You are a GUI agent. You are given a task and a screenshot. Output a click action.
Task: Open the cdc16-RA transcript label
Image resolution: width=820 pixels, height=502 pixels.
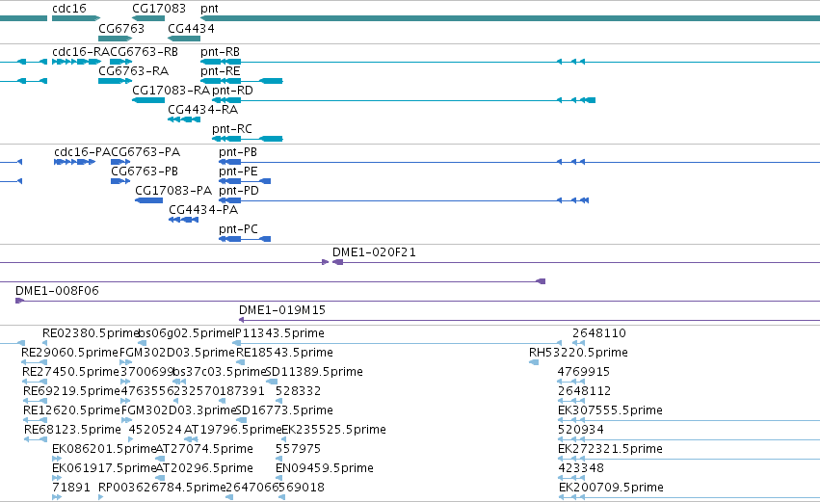[x=81, y=52]
